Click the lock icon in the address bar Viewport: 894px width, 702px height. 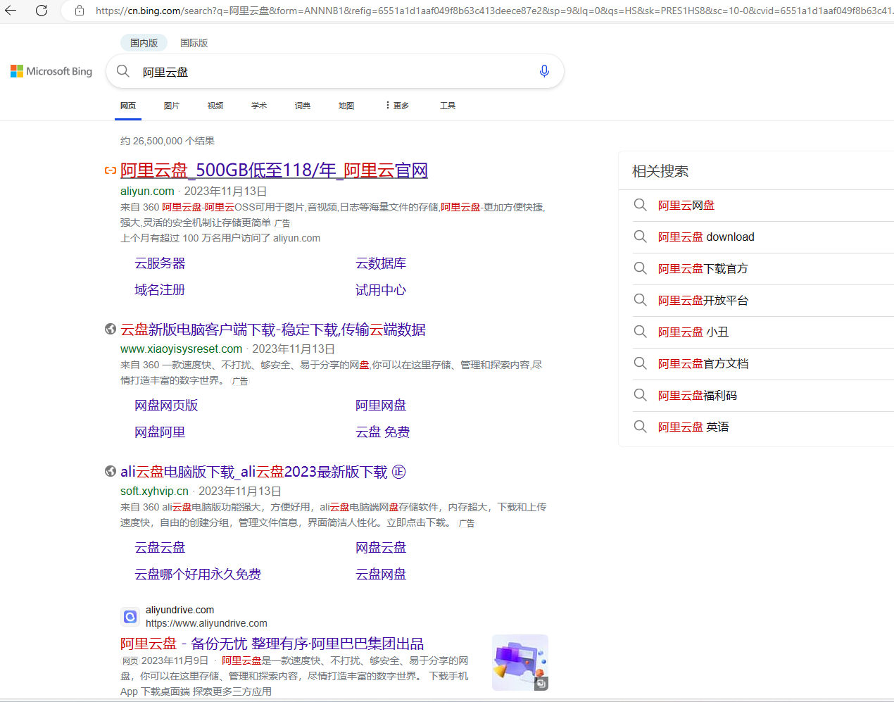point(80,11)
